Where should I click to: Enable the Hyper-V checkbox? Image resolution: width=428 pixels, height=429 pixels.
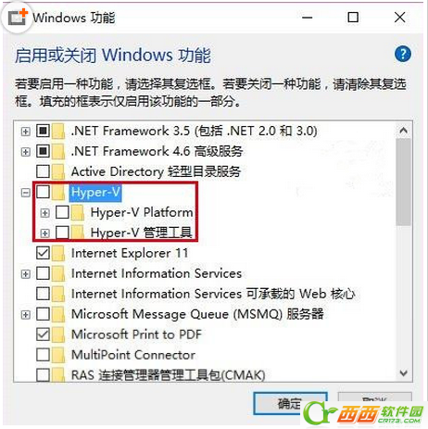(x=43, y=192)
